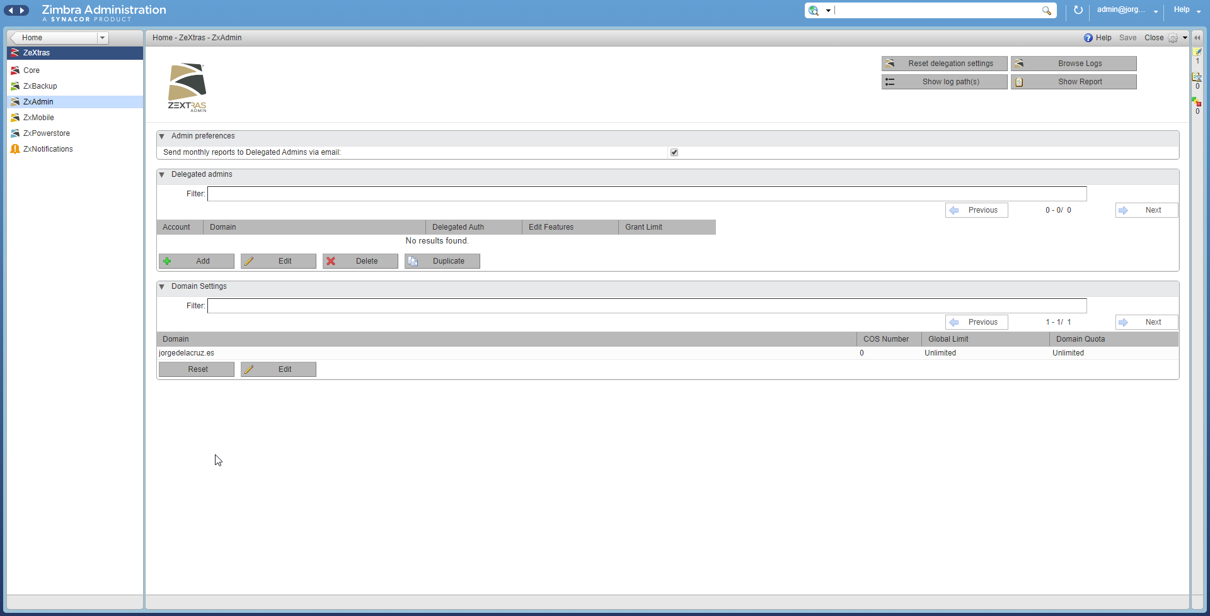Select ZxNotifications in the sidebar
The image size is (1210, 616).
tap(75, 149)
